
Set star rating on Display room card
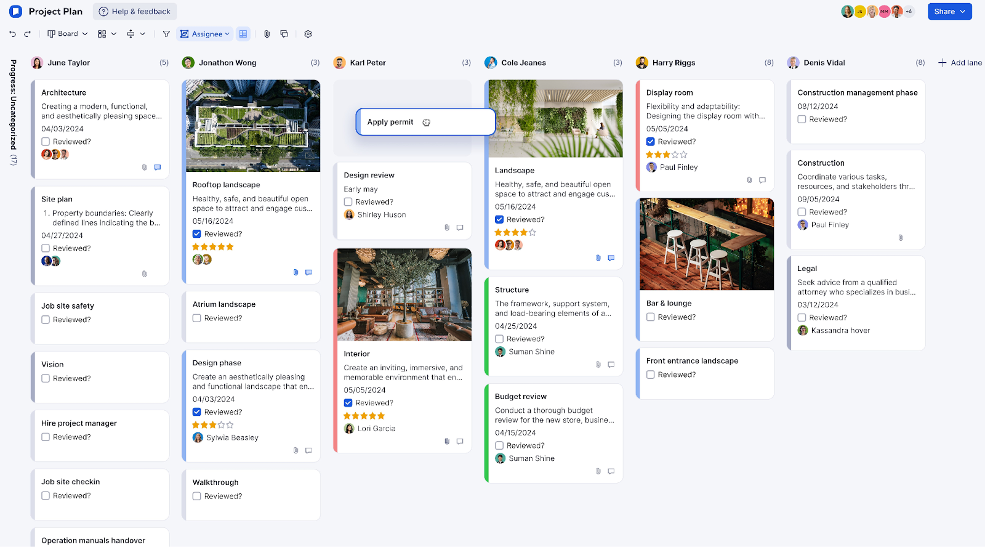click(x=667, y=155)
